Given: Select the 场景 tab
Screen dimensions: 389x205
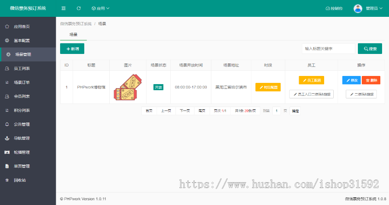Looking at the screenshot, I should 73,35.
